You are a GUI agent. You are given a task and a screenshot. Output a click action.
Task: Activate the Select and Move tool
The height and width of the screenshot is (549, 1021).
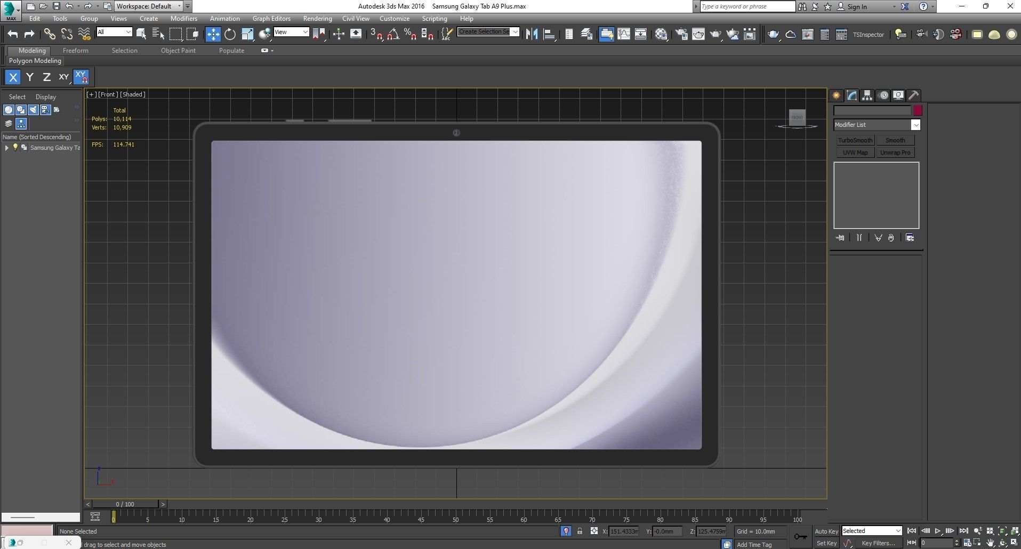click(213, 34)
